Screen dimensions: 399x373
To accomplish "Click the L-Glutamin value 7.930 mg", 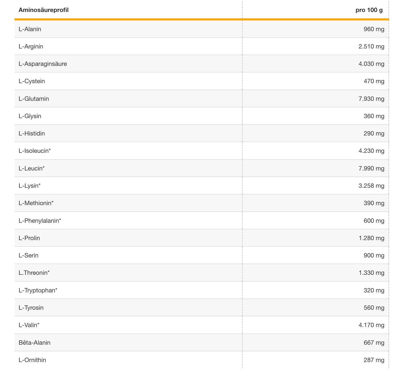I will tap(371, 99).
